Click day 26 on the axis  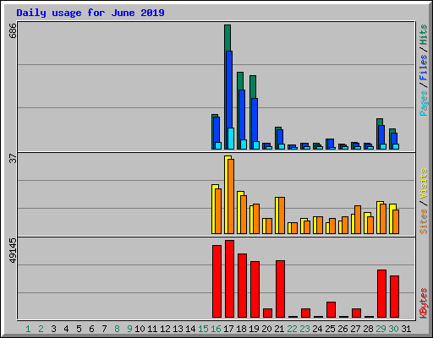point(343,329)
